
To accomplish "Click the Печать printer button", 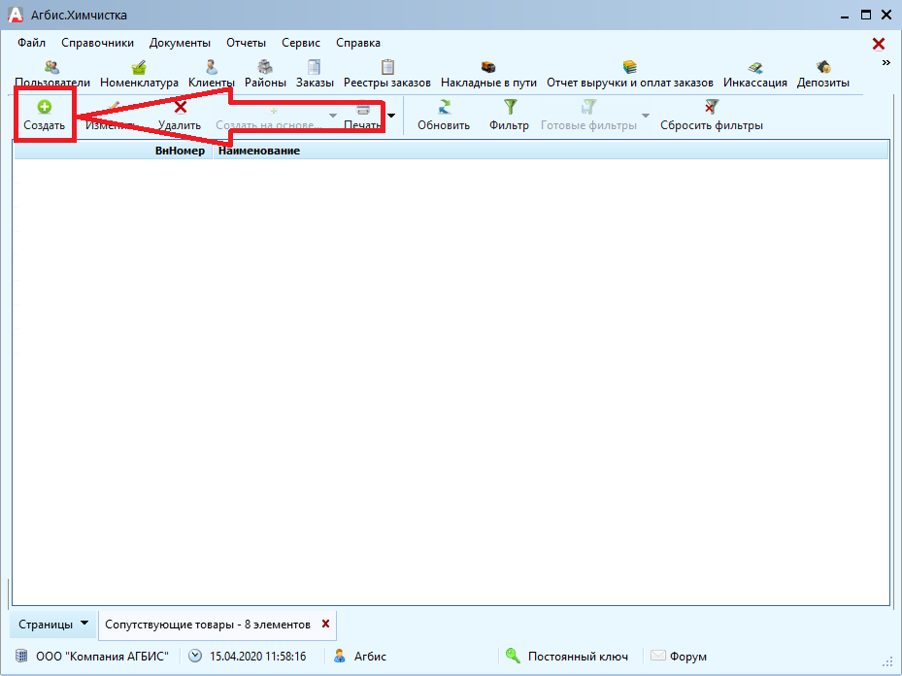I will pos(362,115).
